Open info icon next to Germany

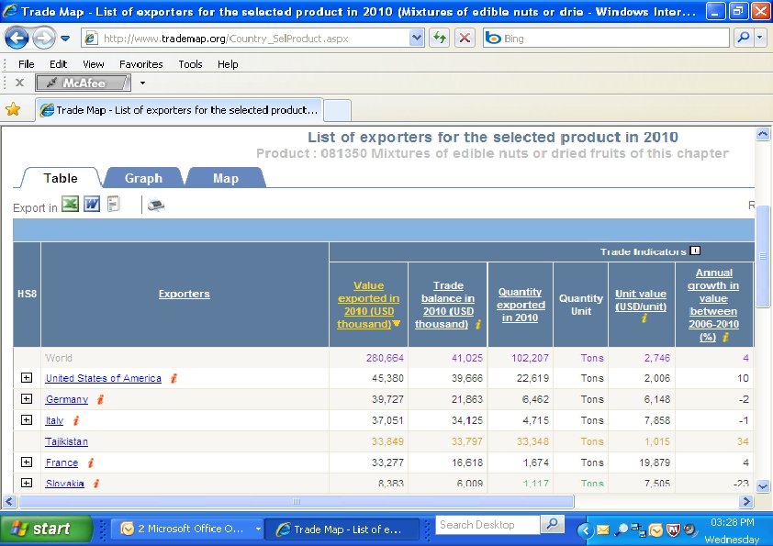[x=100, y=399]
